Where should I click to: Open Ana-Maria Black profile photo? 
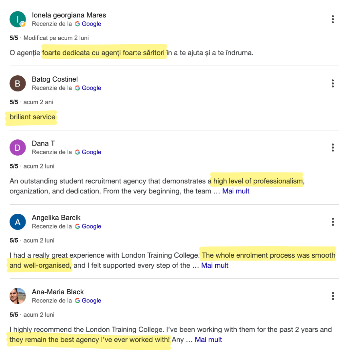18,296
